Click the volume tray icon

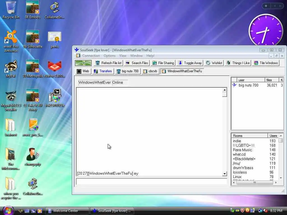click(265, 211)
